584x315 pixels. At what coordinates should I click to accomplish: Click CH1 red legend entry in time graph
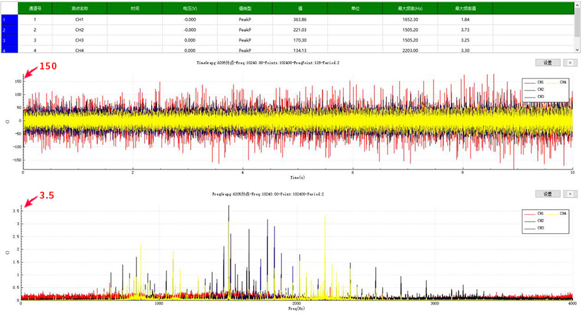point(535,82)
